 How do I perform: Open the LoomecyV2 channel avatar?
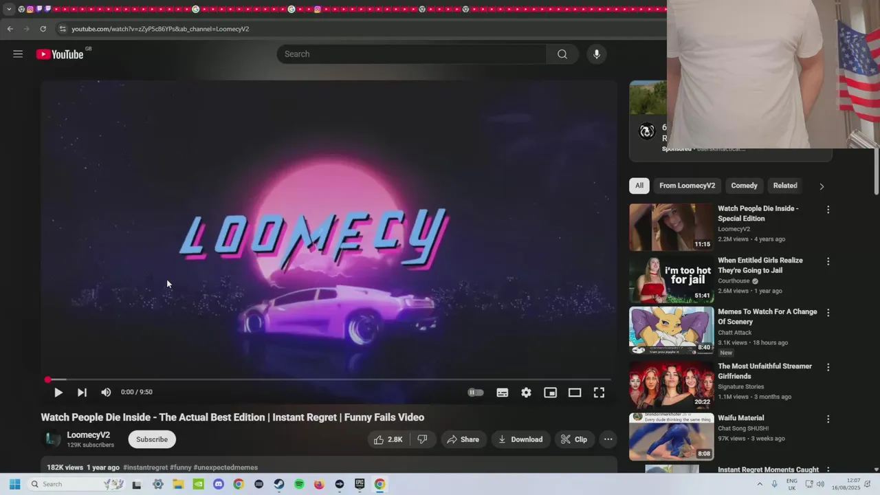[x=52, y=439]
